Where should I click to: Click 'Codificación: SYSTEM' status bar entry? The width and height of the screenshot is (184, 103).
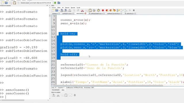74,88
